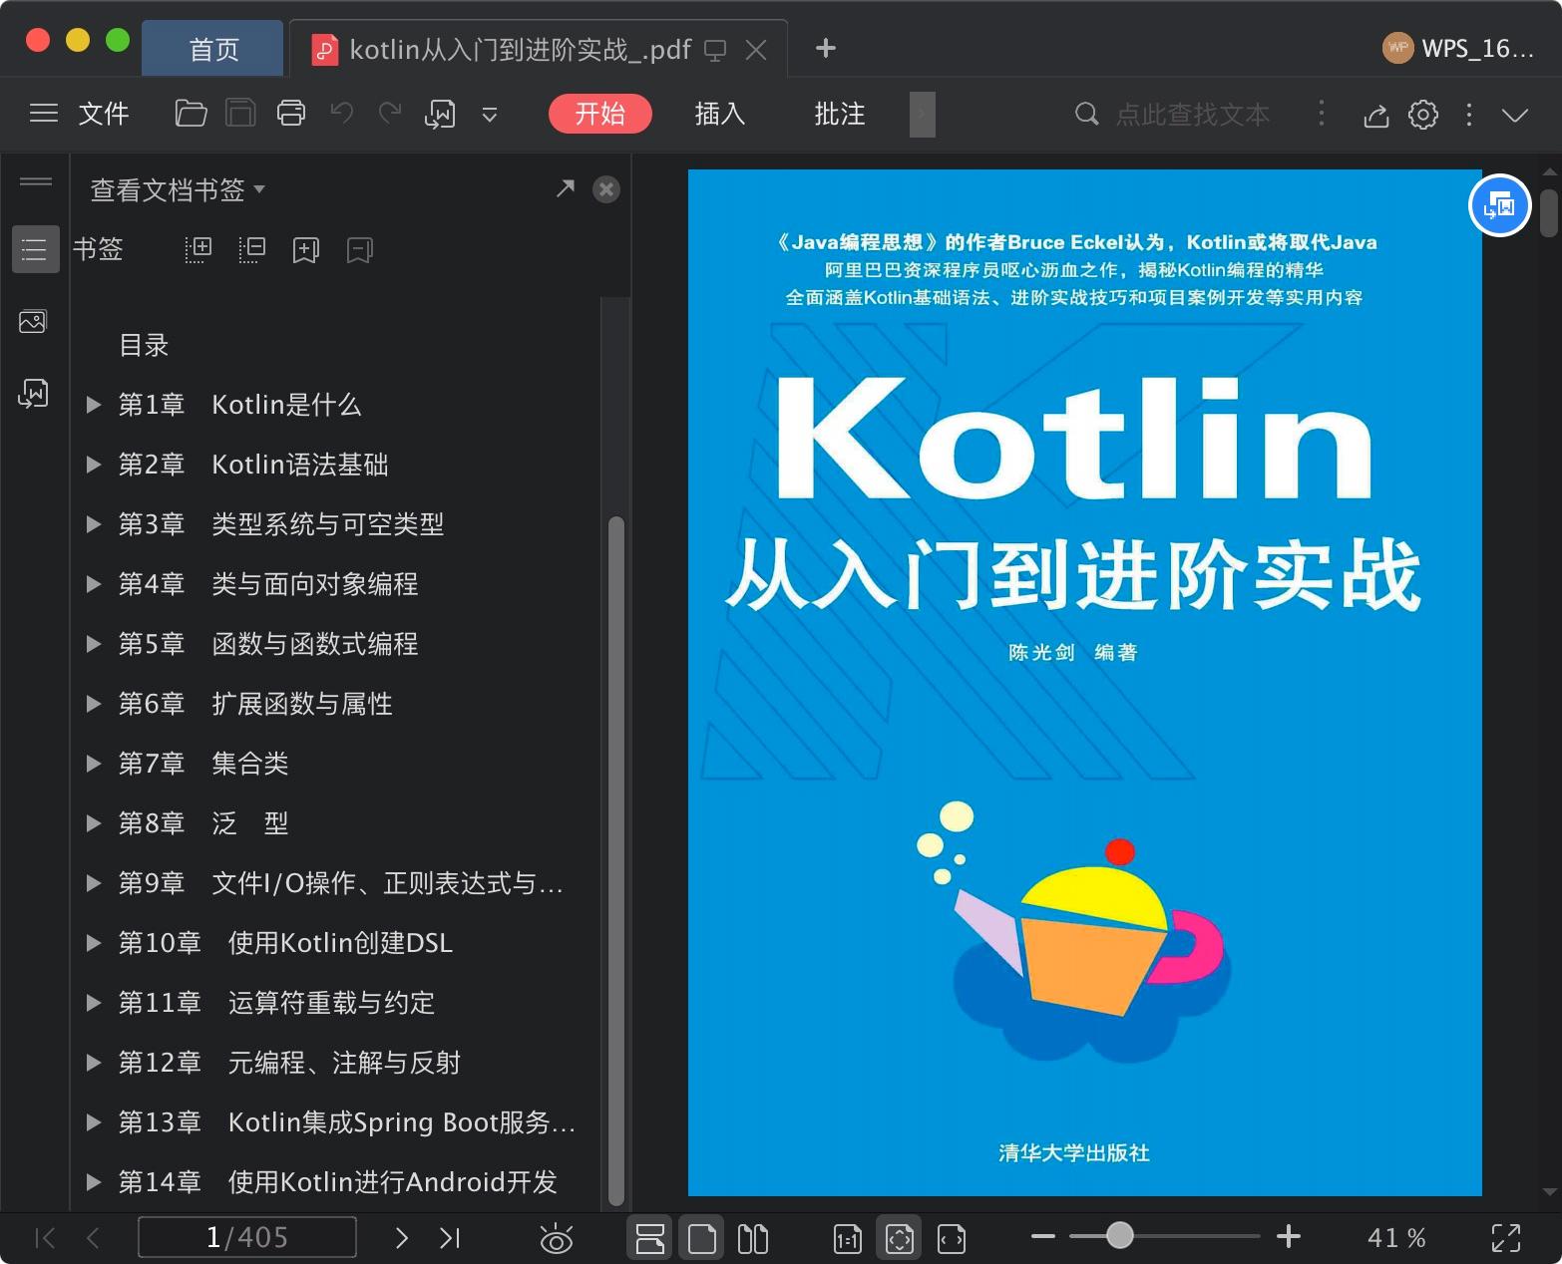Toggle the thumbnail sidebar icon
Screen dimensions: 1562x1264
click(x=33, y=322)
